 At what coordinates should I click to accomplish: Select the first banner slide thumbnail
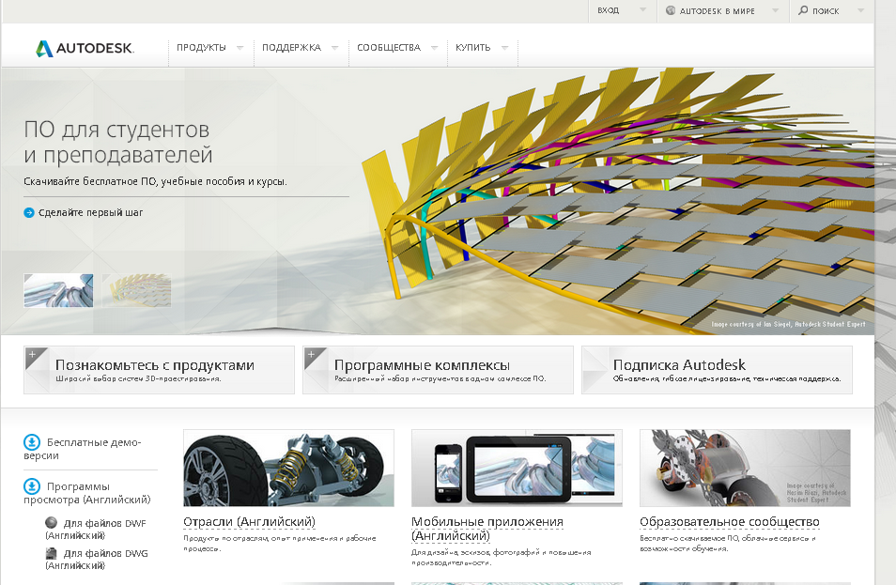coord(58,290)
